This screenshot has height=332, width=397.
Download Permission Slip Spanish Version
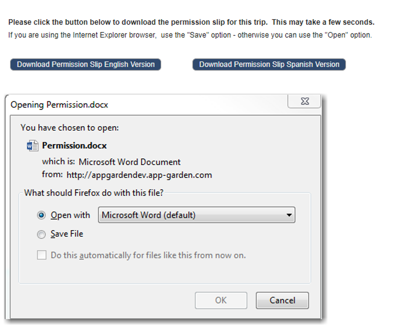click(x=269, y=65)
